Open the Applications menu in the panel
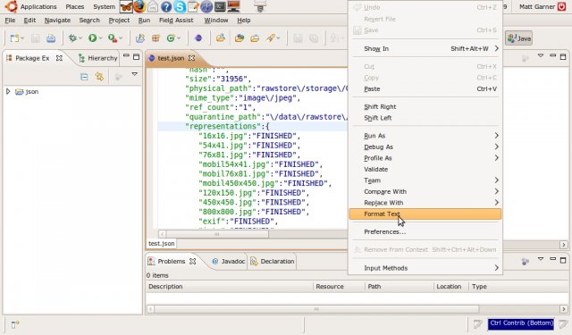 point(38,6)
